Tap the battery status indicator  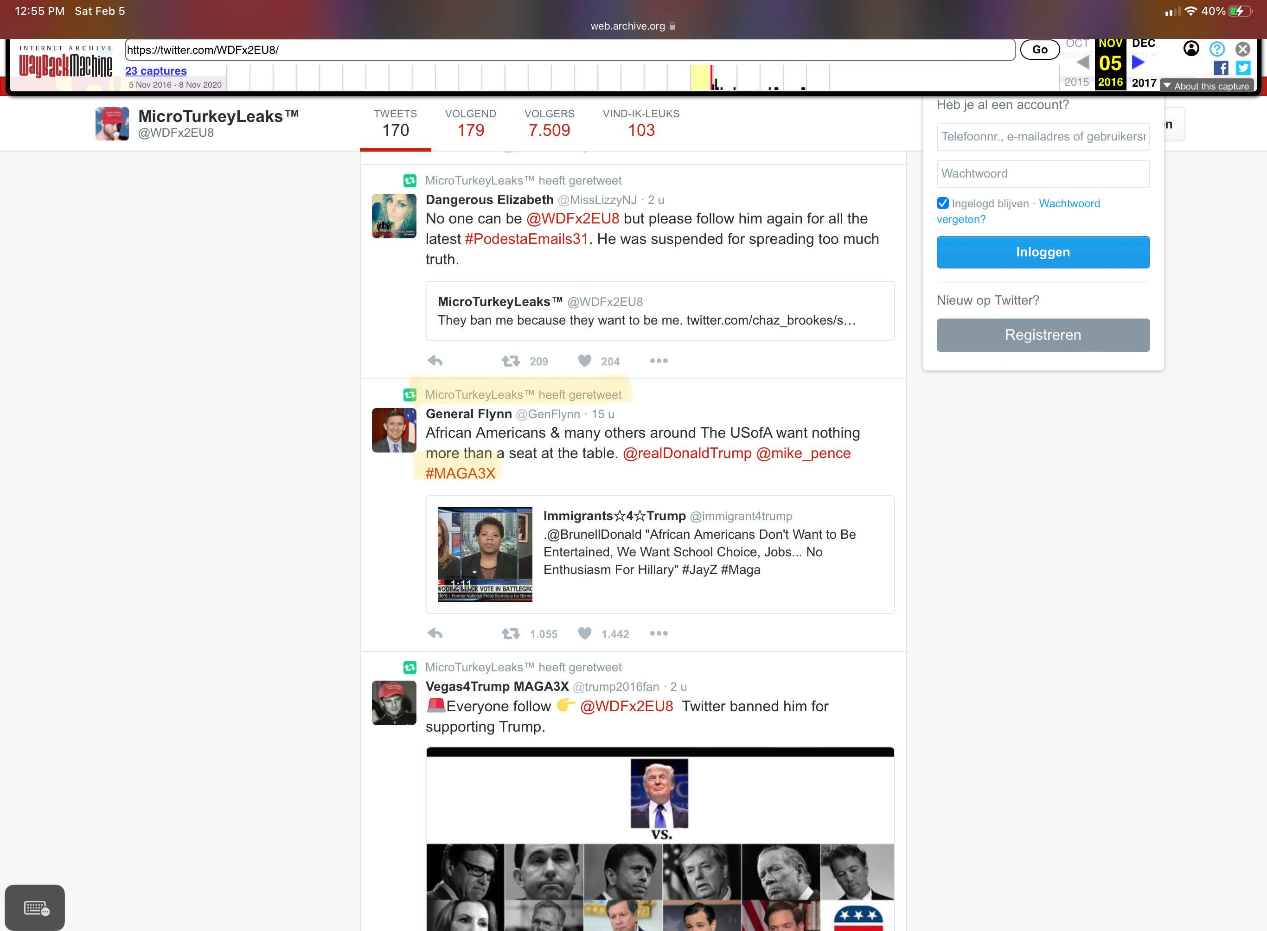tap(1241, 11)
